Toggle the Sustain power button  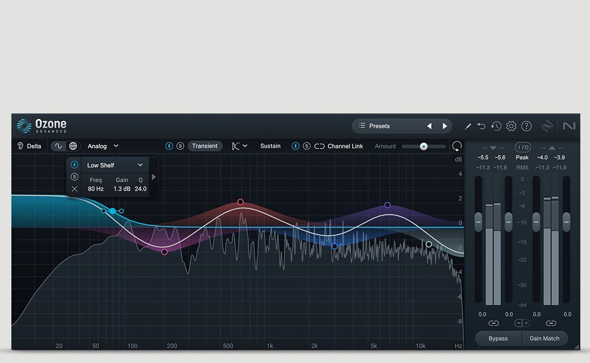(x=296, y=146)
